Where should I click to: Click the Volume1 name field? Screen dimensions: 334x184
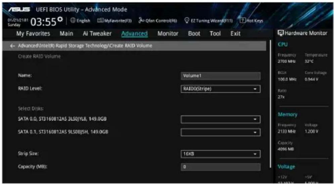pos(221,76)
